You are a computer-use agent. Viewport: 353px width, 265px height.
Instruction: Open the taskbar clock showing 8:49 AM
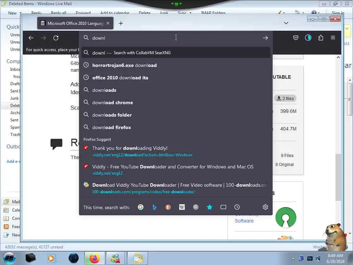pyautogui.click(x=335, y=258)
